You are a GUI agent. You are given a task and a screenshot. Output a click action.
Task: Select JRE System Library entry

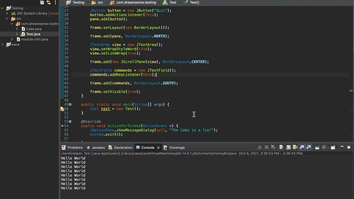click(x=32, y=13)
